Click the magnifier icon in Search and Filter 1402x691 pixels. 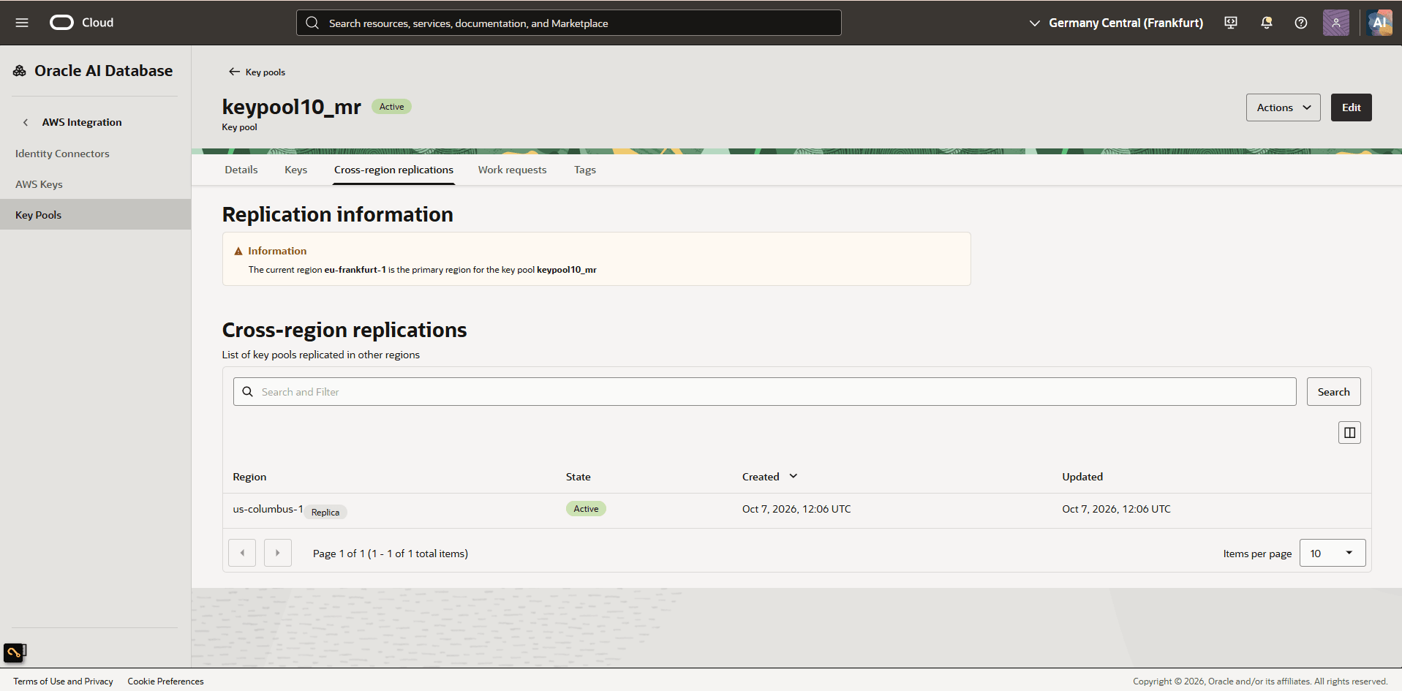tap(248, 392)
